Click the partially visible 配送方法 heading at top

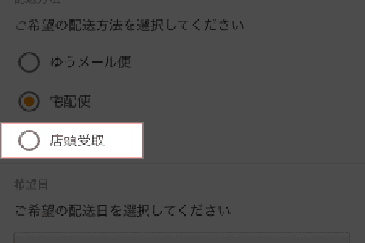[x=36, y=1]
